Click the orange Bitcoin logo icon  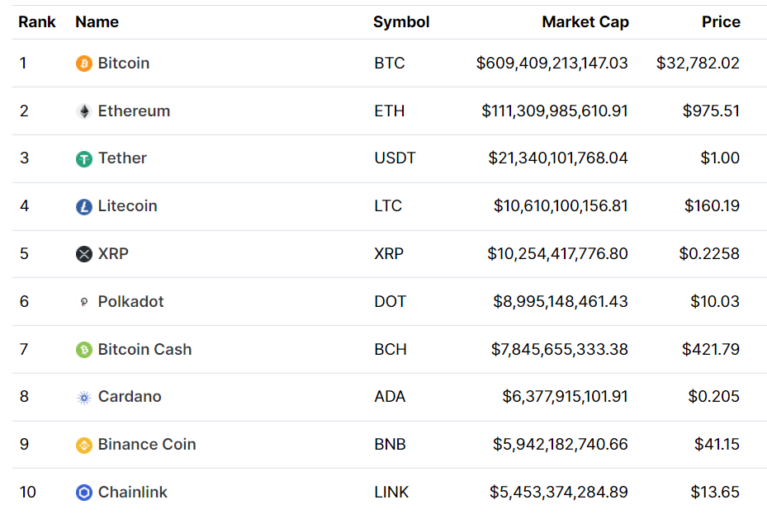click(x=83, y=64)
